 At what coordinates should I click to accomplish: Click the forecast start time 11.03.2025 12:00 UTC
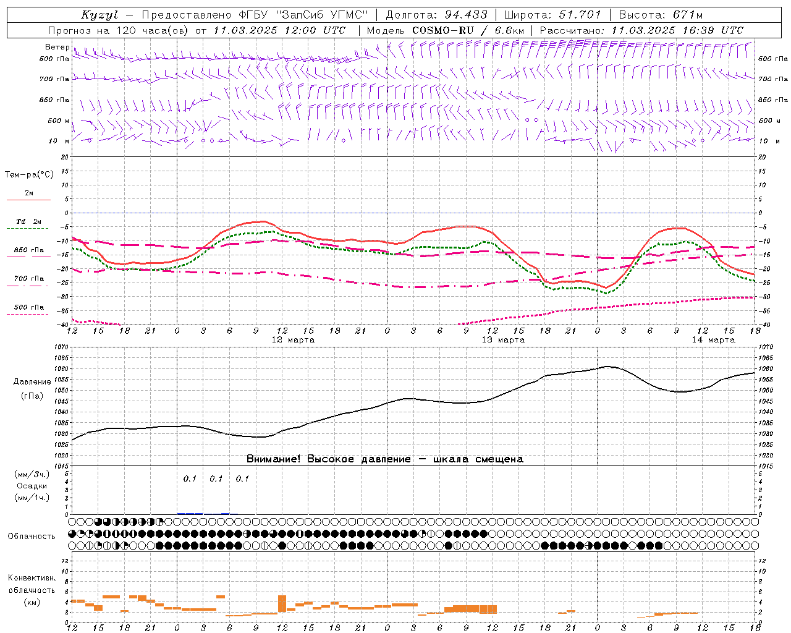[x=279, y=30]
